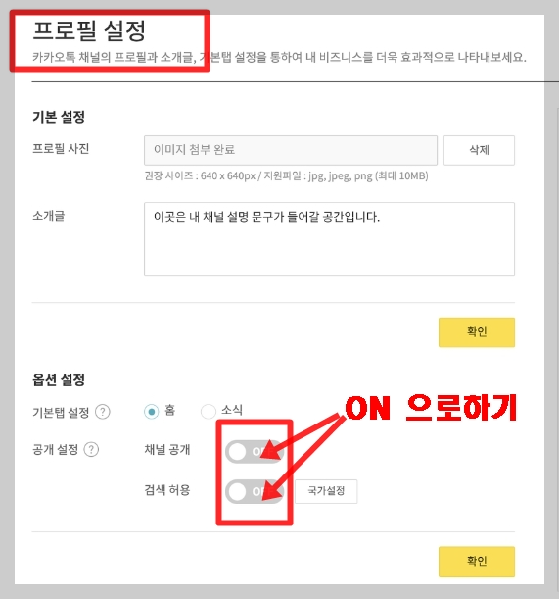The image size is (559, 599).
Task: Open help icon next to 기본탭 설정
Action: pyautogui.click(x=103, y=412)
